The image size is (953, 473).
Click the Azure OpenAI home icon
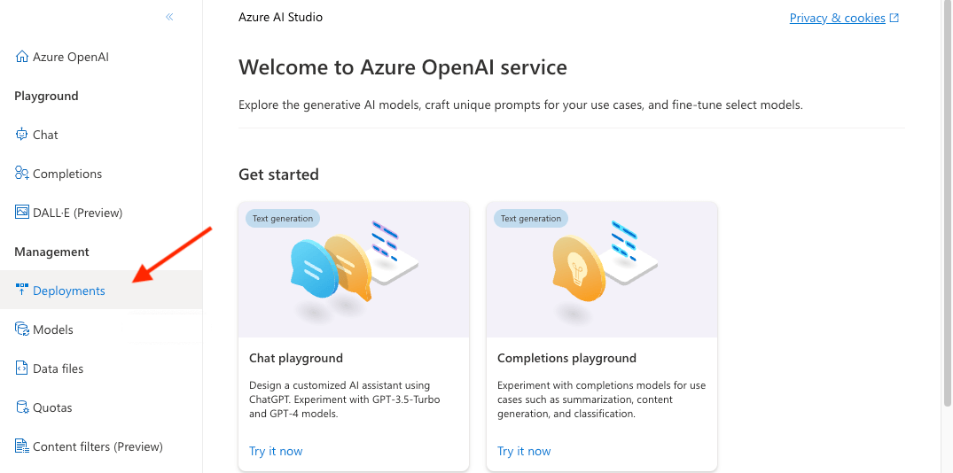pos(22,57)
